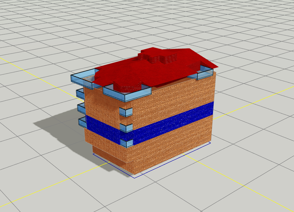Select the bottom glass balcony on left wall
Image resolution: width=294 pixels, height=212 pixels.
click(82, 123)
